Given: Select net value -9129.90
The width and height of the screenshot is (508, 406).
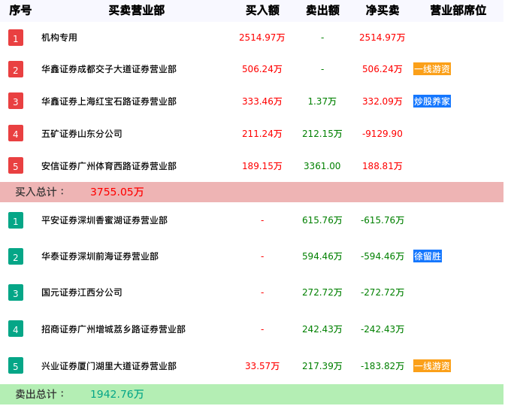Looking at the screenshot, I should [383, 134].
